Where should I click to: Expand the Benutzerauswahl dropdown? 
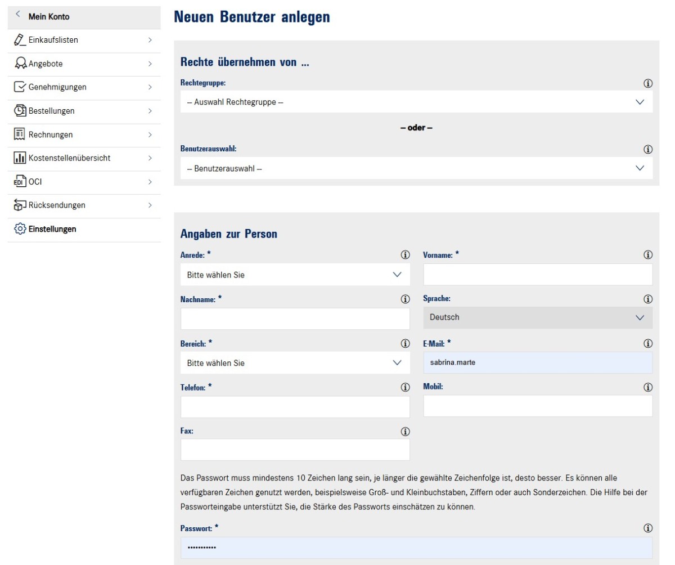416,168
